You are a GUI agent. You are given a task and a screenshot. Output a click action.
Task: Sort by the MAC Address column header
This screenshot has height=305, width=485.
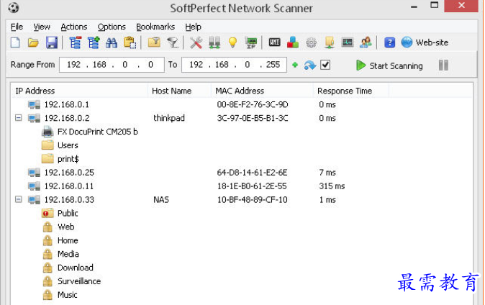click(x=263, y=91)
